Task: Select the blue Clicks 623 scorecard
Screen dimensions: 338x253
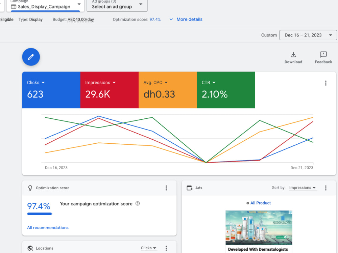Action: (51, 90)
